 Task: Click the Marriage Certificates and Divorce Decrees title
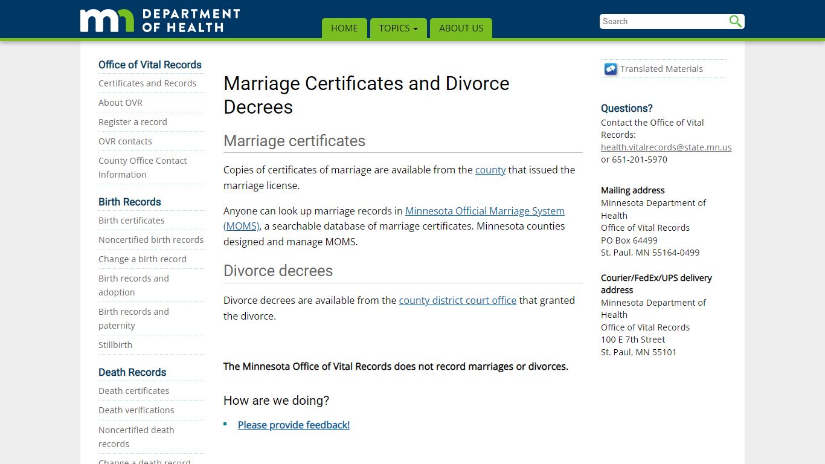pyautogui.click(x=367, y=95)
